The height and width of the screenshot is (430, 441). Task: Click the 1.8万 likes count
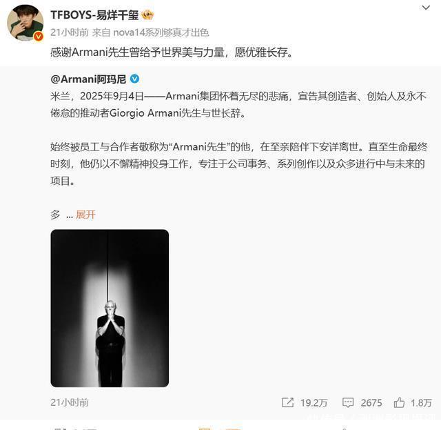[421, 403]
